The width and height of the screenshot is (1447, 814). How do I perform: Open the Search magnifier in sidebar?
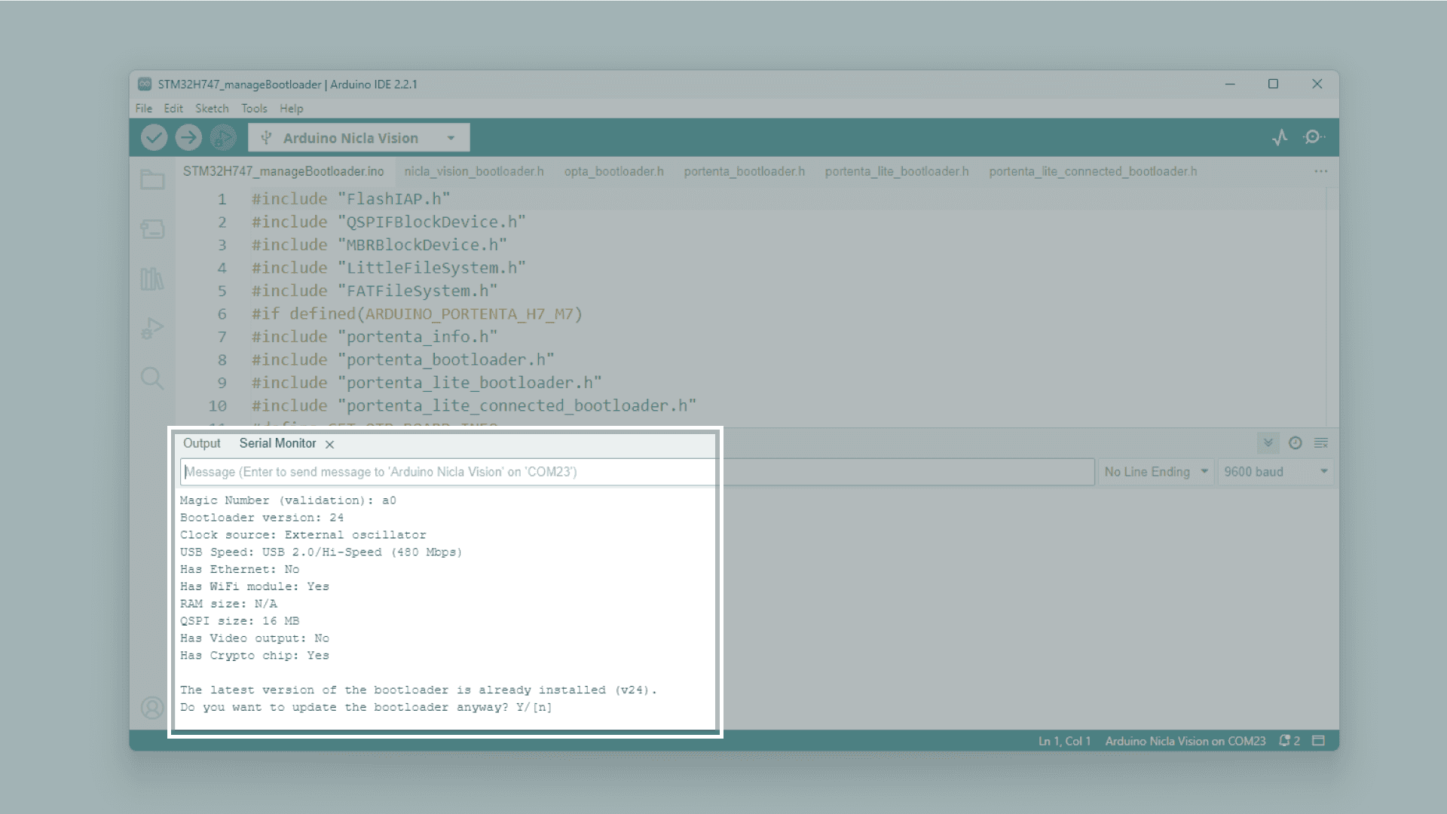pos(152,378)
